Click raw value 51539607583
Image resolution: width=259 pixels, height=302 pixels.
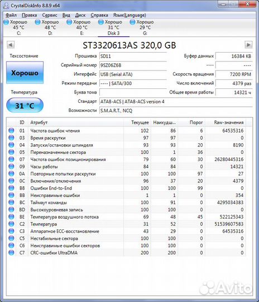point(229,224)
